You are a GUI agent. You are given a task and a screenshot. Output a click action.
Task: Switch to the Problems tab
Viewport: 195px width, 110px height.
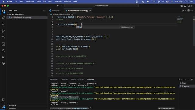(54, 79)
